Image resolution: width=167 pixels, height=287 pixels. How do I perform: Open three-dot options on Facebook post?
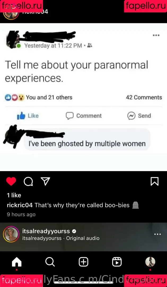click(156, 36)
